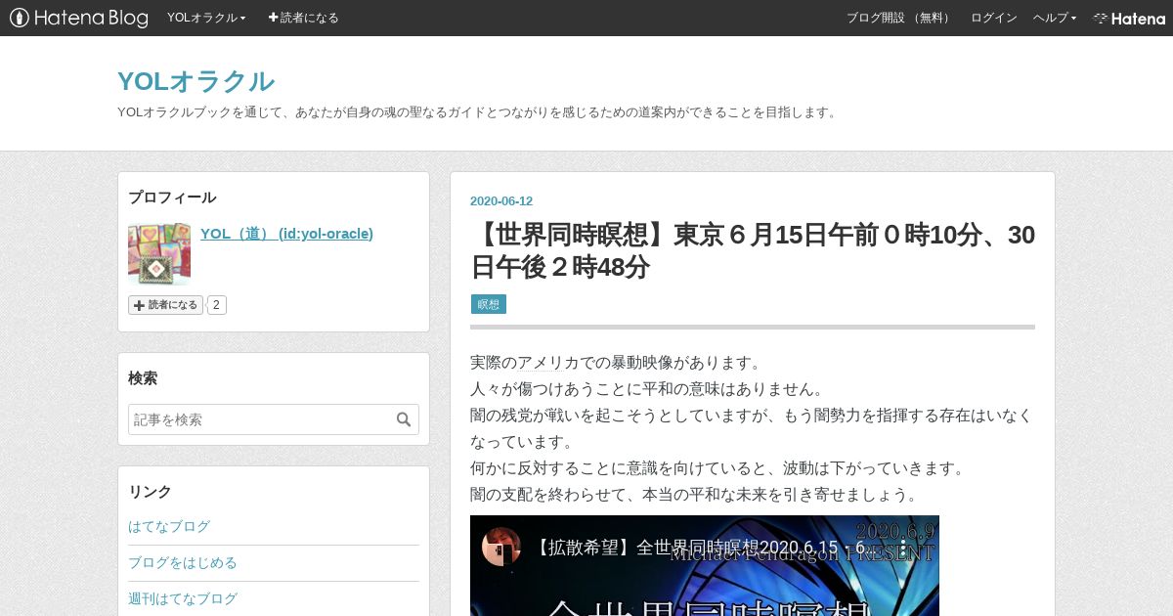Open the Hatena logo at top right

(1129, 18)
